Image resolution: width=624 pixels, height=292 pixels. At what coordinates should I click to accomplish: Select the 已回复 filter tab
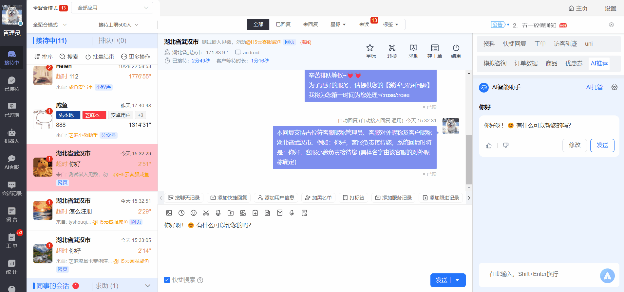click(283, 25)
